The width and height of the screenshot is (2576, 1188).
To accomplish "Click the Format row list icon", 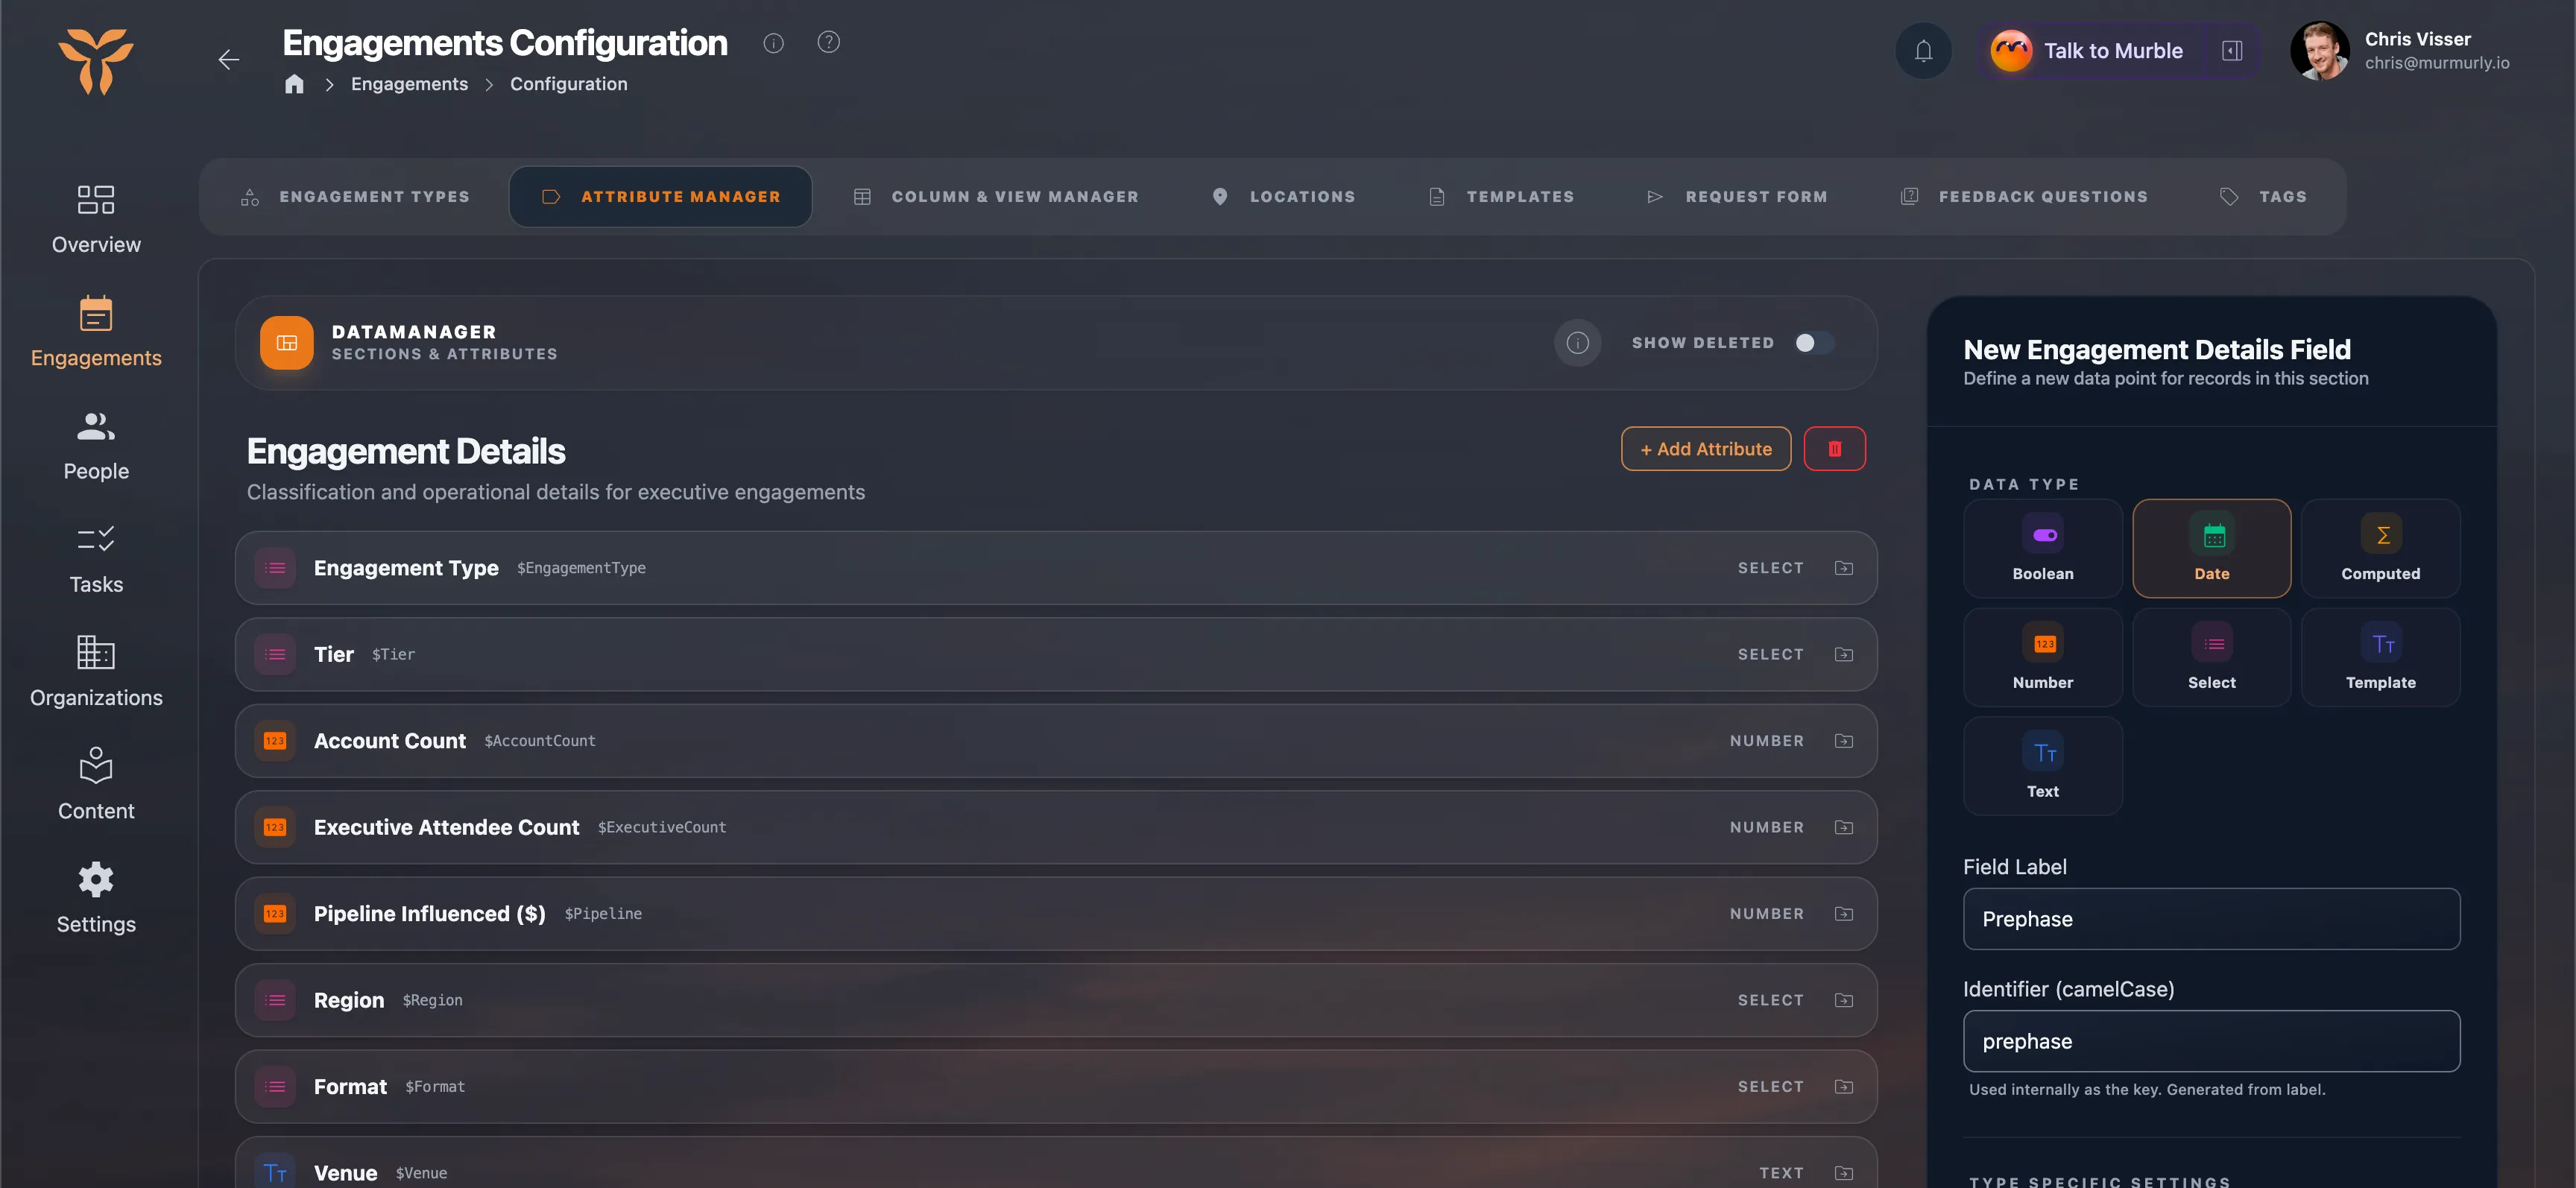I will pyautogui.click(x=275, y=1087).
